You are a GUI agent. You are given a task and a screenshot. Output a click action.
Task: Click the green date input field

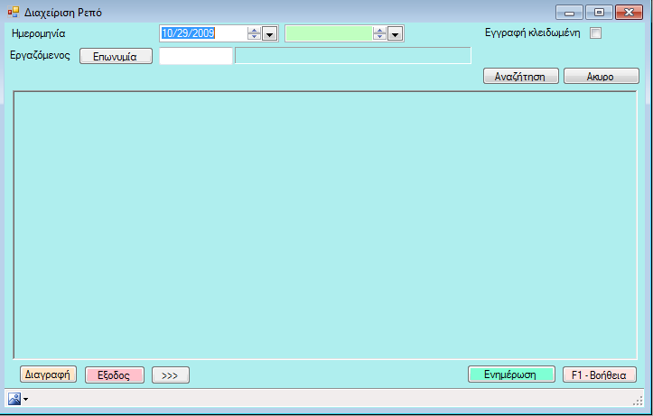coord(329,33)
